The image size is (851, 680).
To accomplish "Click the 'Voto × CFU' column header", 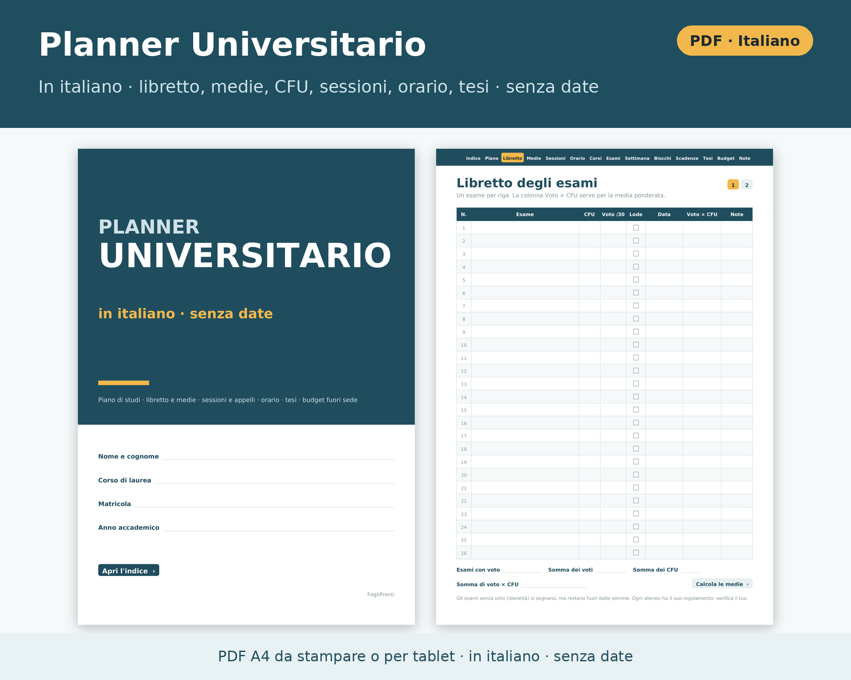I will coord(702,214).
